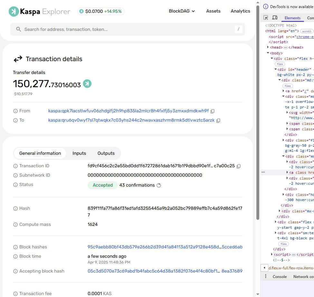Click the KAS price badge
Screen dimensions: 314x297
[x=101, y=11]
